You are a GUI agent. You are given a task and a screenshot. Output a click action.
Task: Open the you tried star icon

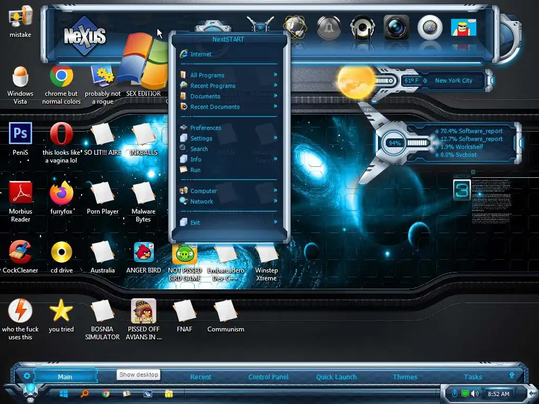tap(61, 310)
